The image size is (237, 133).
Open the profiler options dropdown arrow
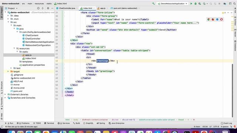click(x=207, y=4)
